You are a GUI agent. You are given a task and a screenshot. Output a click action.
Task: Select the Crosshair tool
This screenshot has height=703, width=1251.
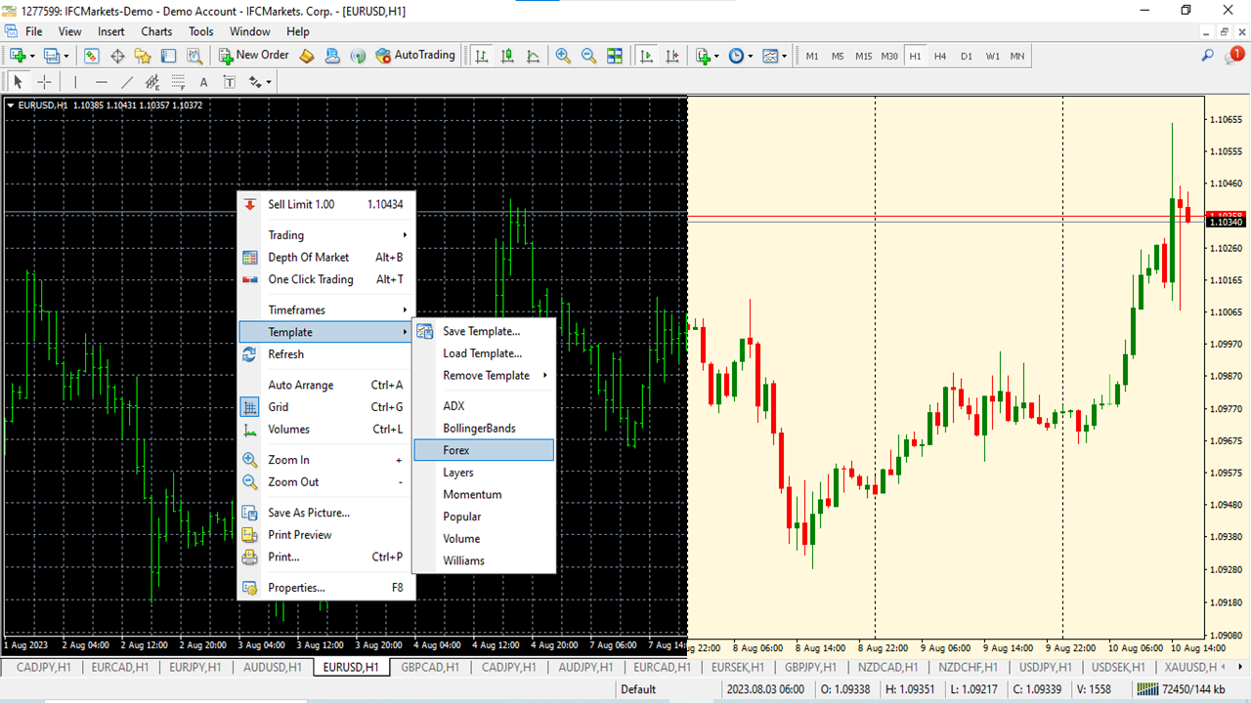click(x=44, y=81)
